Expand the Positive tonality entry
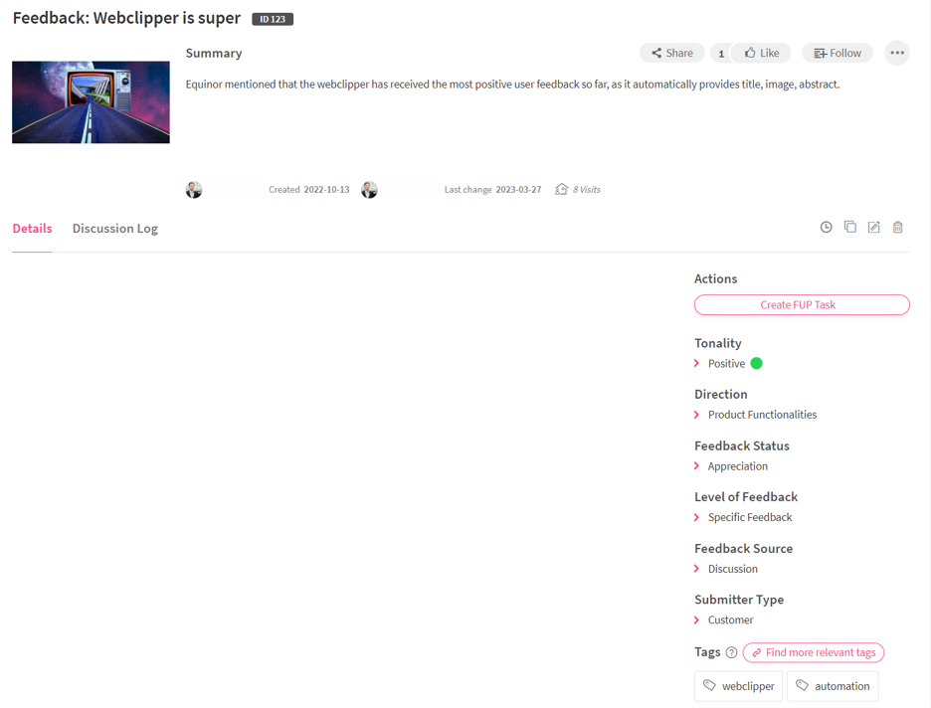931x708 pixels. pyautogui.click(x=697, y=364)
